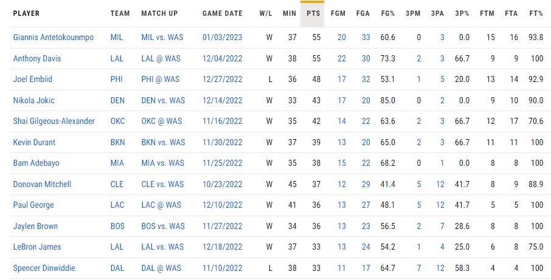Sort by FT% column header
Screen dimensions: 551x280
[536, 14]
